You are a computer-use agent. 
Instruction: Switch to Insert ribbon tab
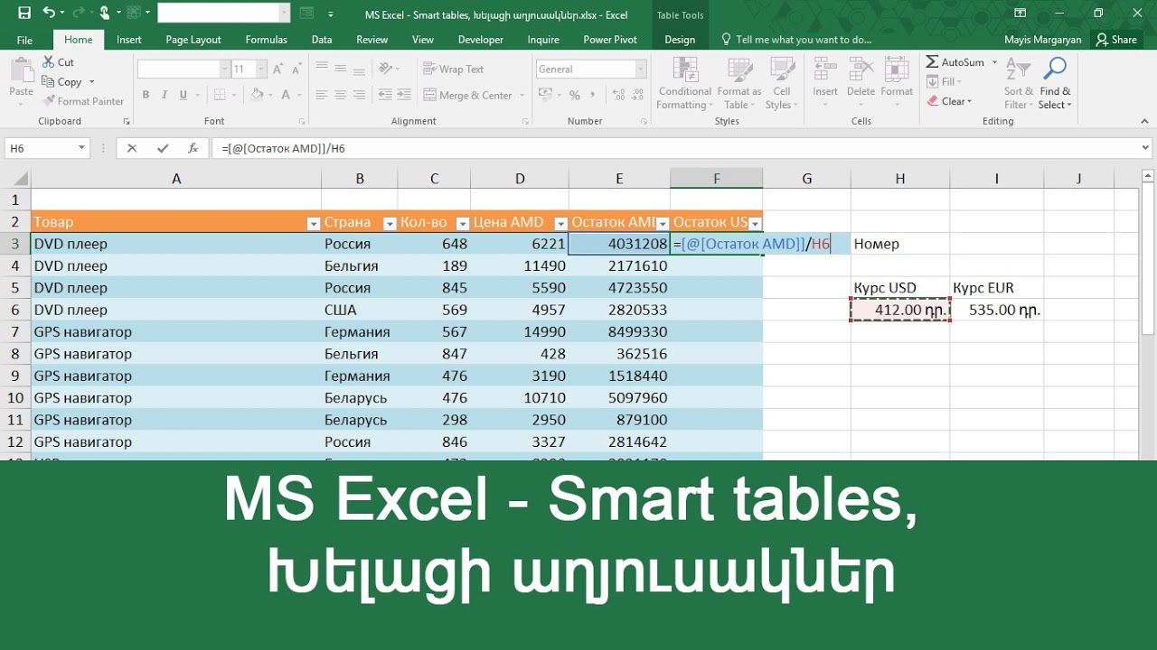pos(129,40)
